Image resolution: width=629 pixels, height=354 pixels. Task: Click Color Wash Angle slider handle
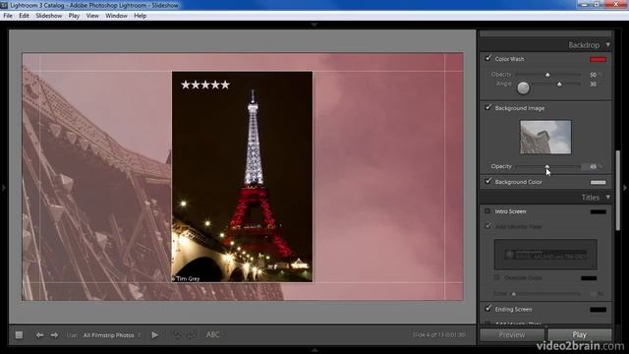click(559, 85)
